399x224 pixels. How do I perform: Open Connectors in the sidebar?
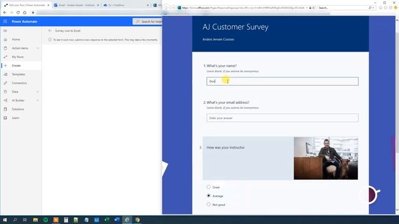pyautogui.click(x=19, y=83)
